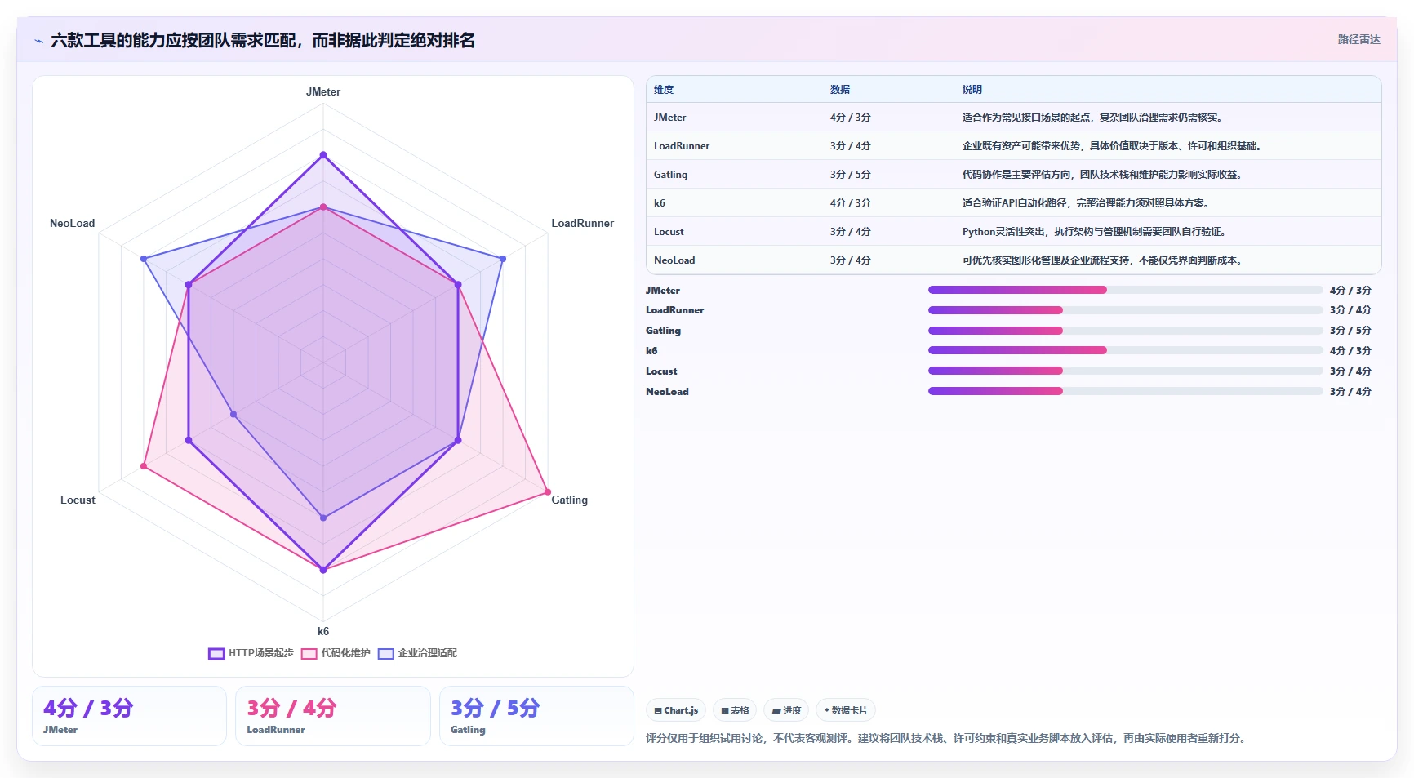Open the JMeter '4分 / 3分' summary card
1414x778 pixels.
(129, 716)
